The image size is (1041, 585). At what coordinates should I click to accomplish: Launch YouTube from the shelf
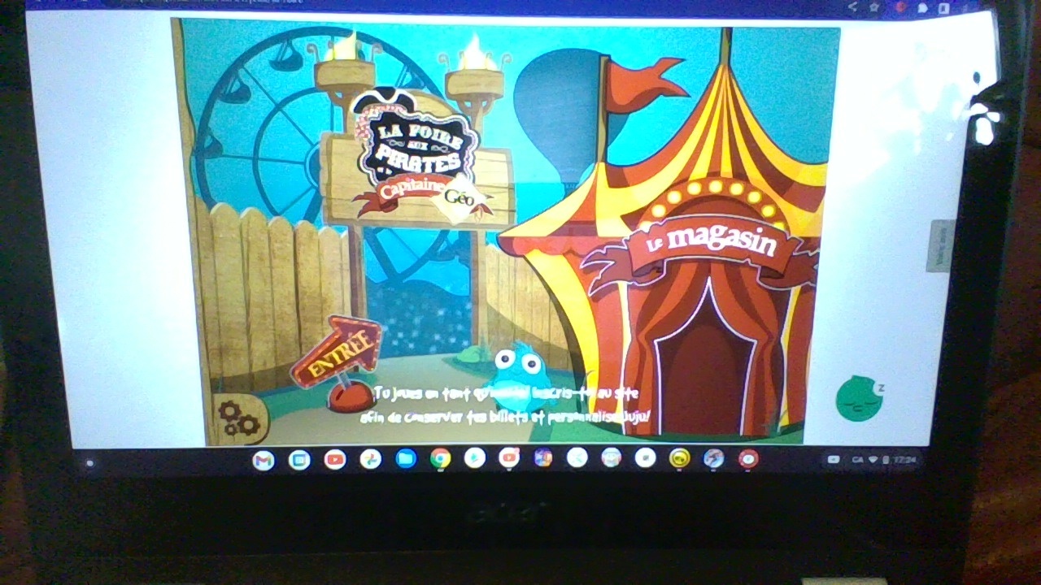(x=335, y=460)
